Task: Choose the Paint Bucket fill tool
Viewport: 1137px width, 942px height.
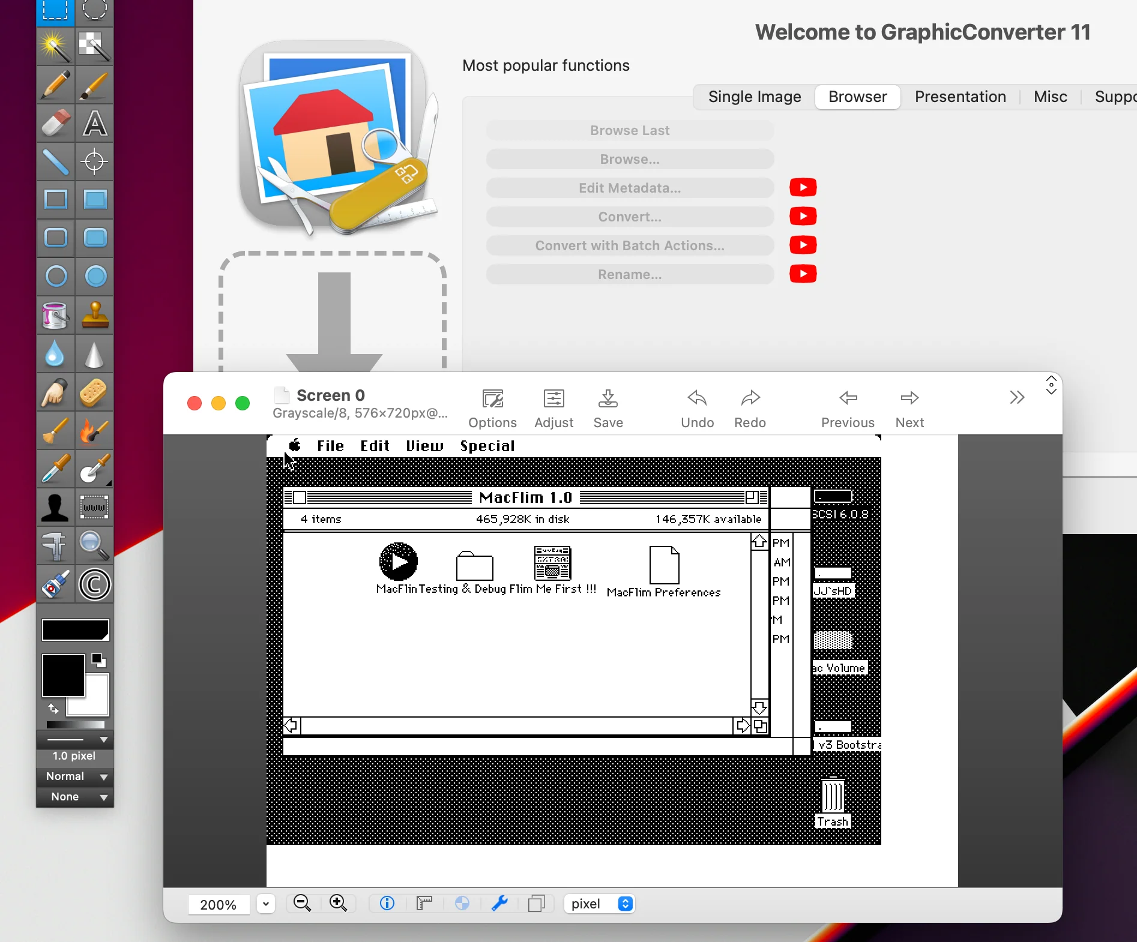Action: 55,315
